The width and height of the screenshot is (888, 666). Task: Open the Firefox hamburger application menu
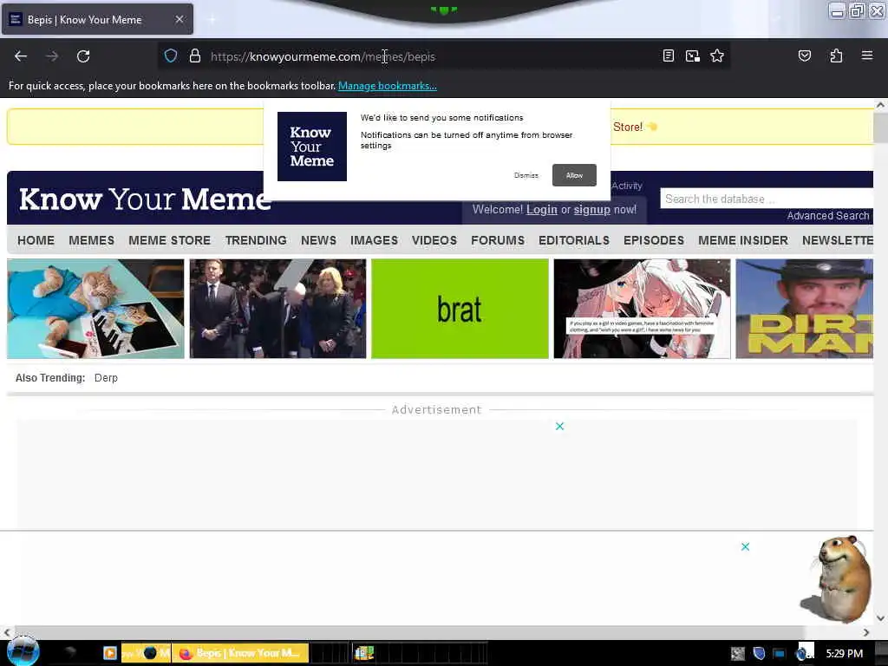(867, 55)
